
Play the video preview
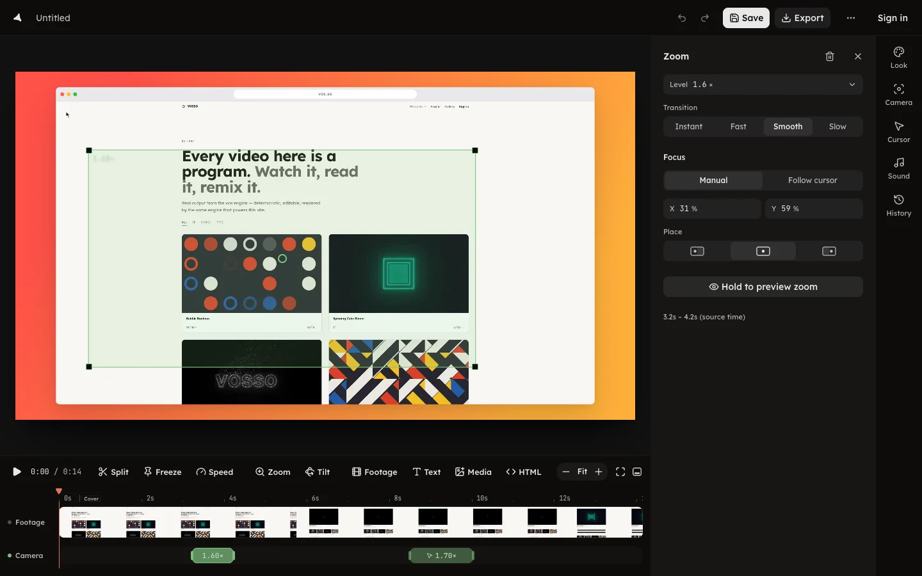(17, 472)
